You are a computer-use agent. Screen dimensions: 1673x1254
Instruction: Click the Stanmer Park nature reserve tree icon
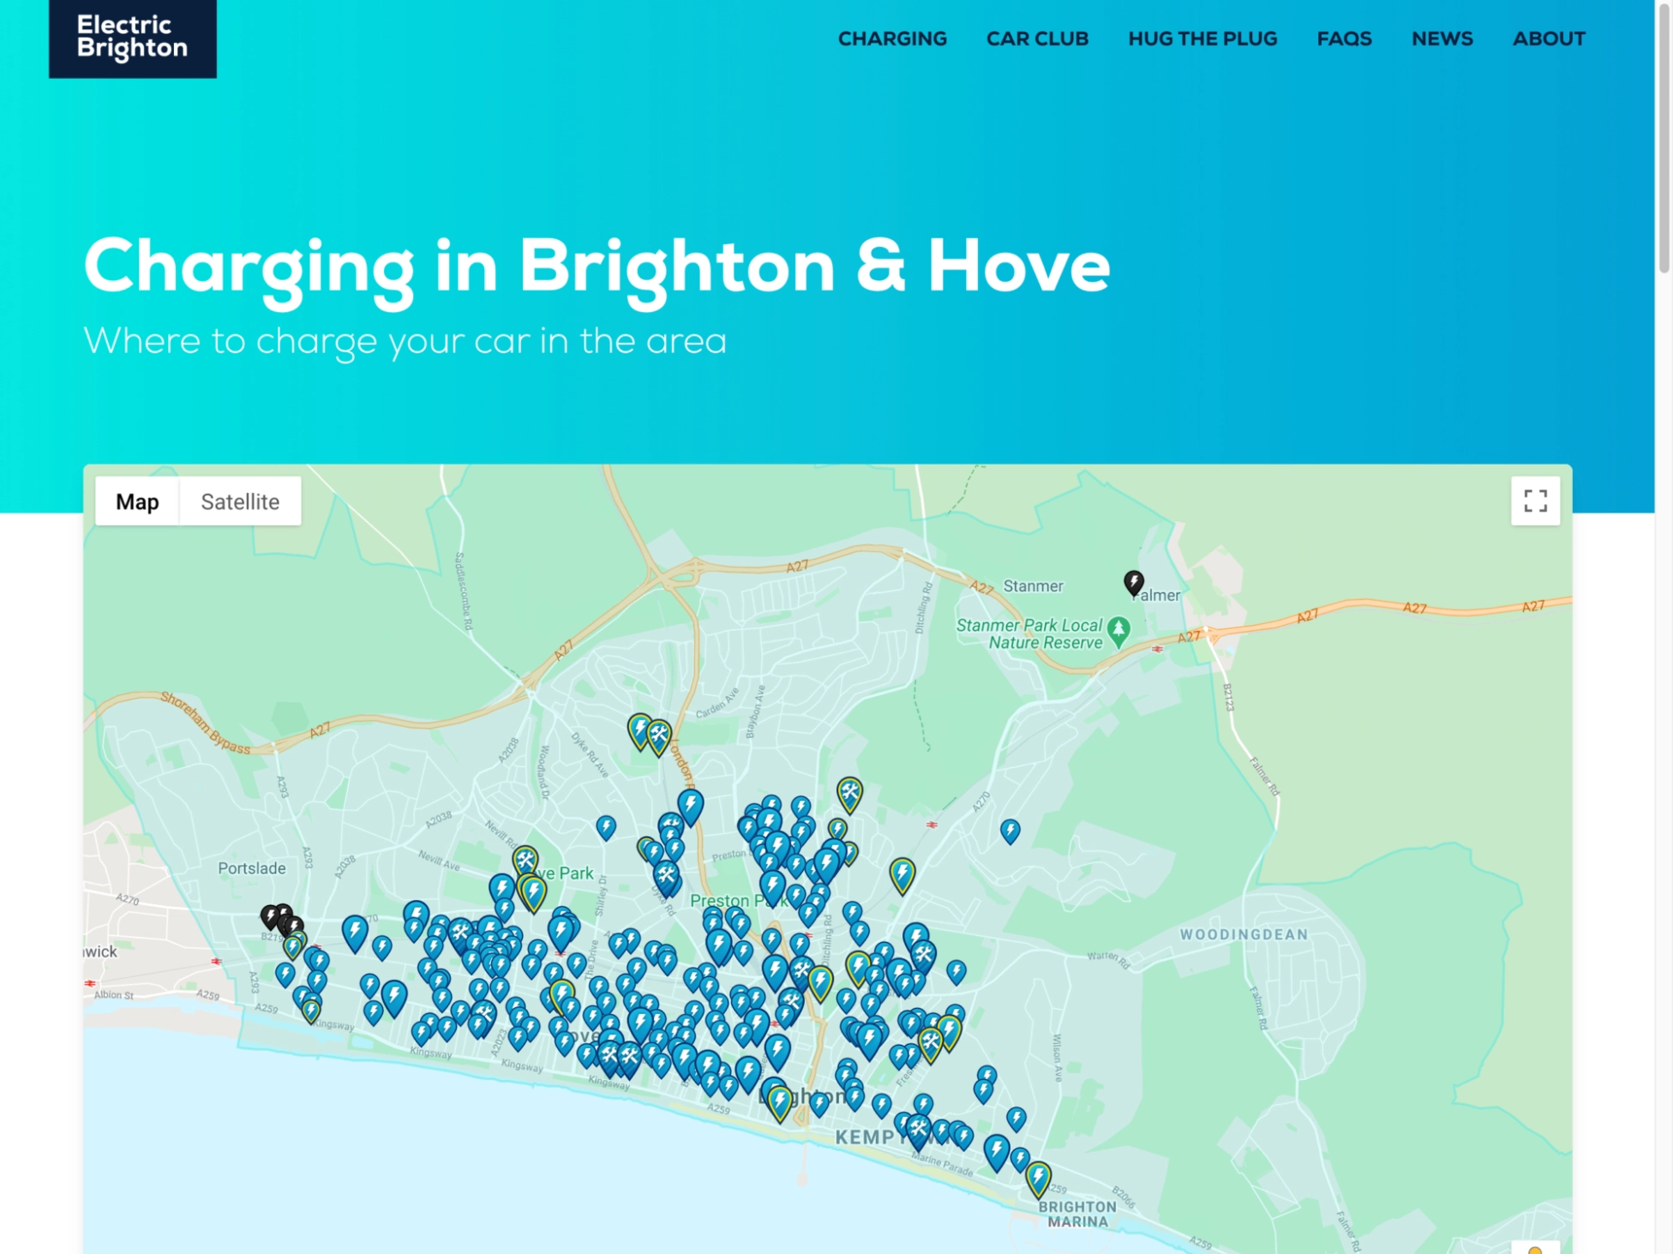pyautogui.click(x=1118, y=631)
